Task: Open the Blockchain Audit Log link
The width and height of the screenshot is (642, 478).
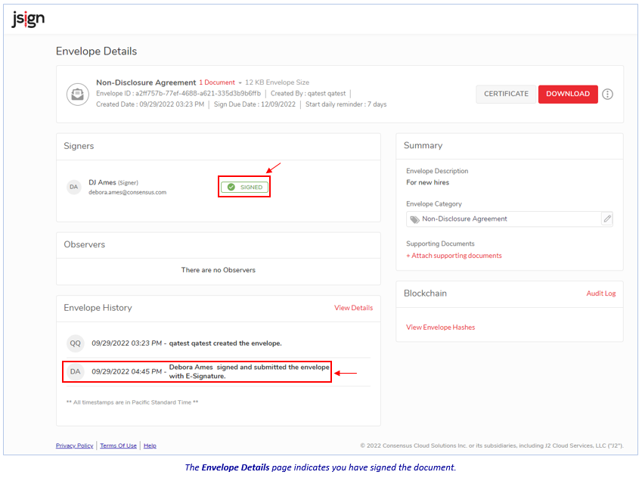Action: coord(600,293)
